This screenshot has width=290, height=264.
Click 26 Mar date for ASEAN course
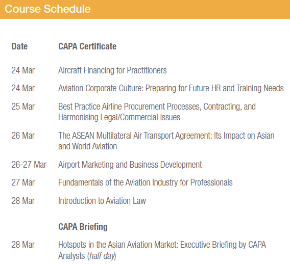[23, 136]
